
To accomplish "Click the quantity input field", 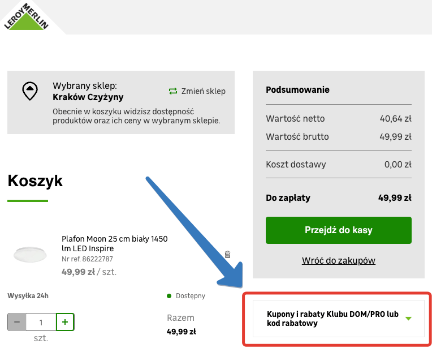I will (41, 322).
